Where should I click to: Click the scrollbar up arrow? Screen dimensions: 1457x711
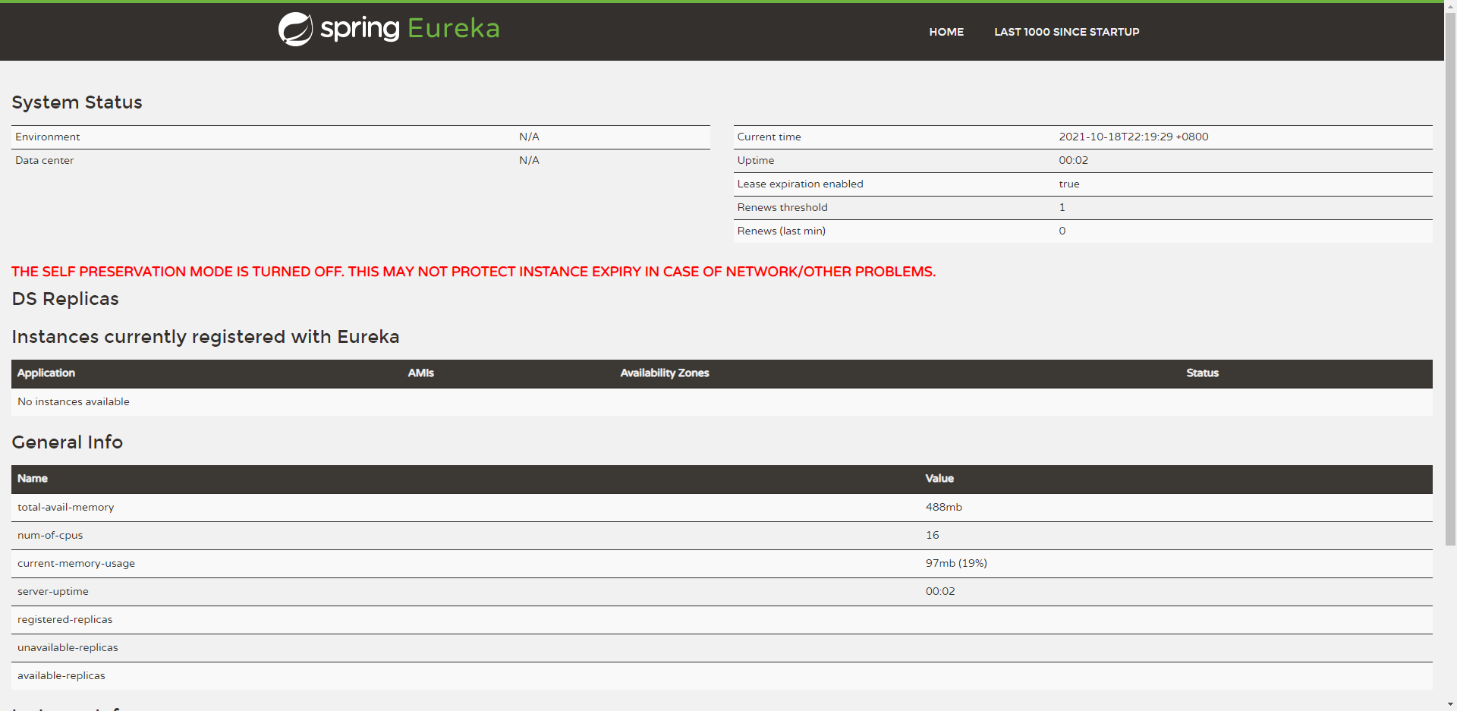click(x=1450, y=5)
